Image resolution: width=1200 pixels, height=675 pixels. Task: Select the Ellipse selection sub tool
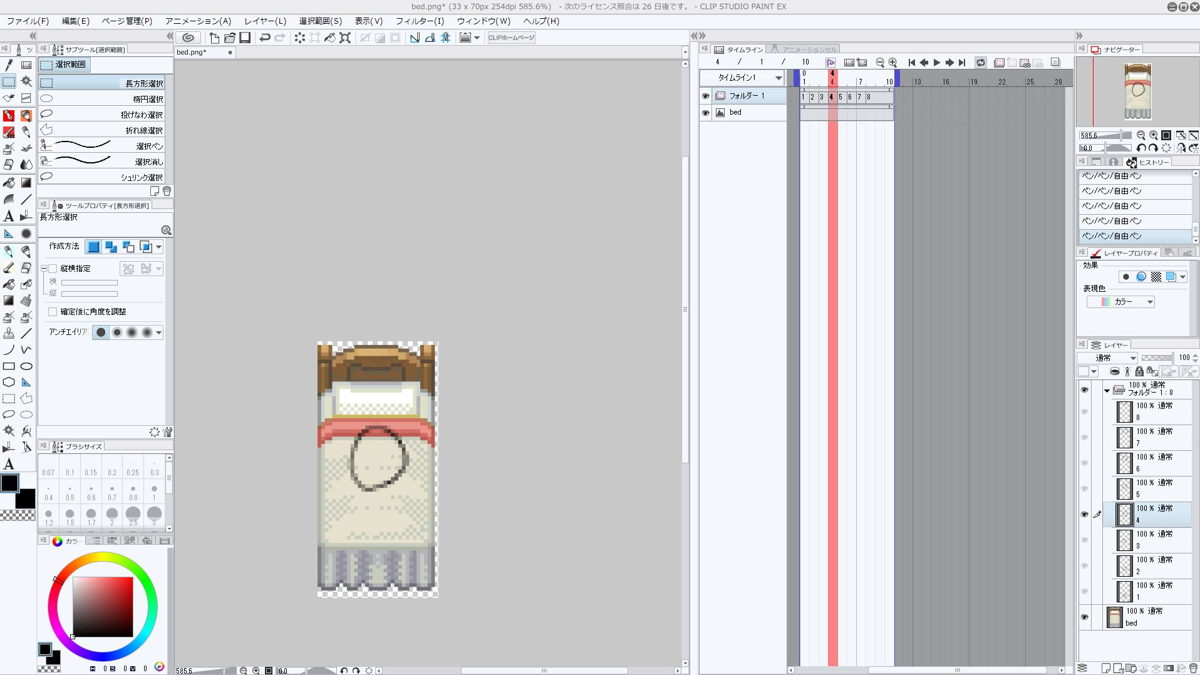[103, 99]
